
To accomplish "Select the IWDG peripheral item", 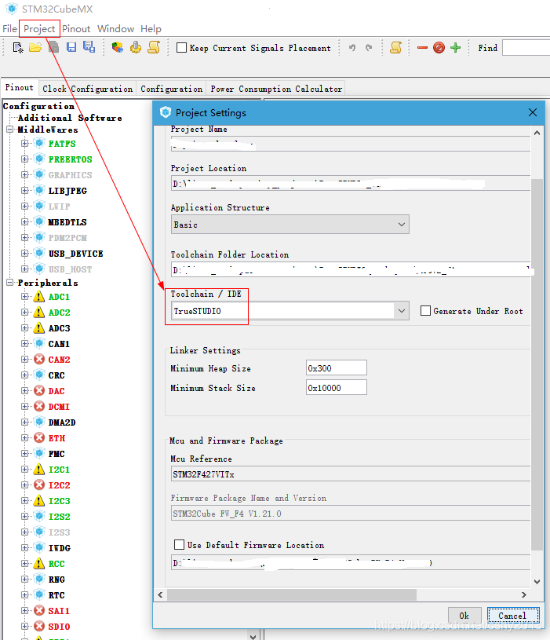I will pos(60,548).
